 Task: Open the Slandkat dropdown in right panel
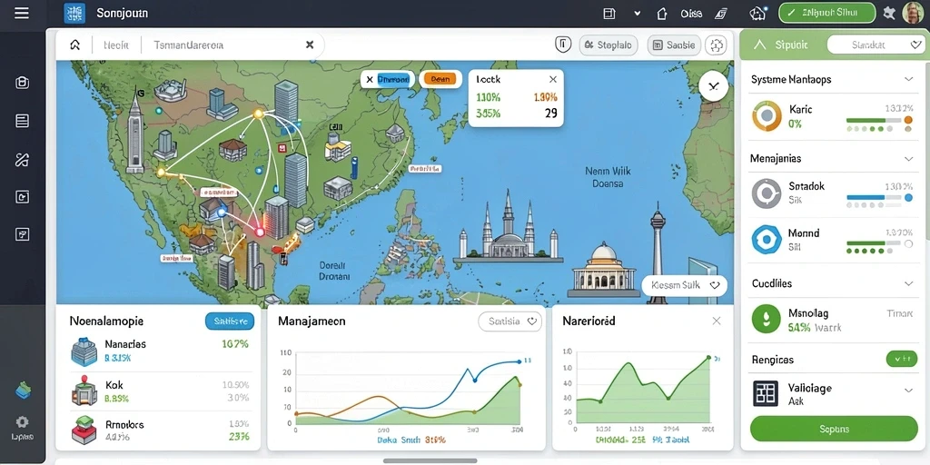(874, 45)
